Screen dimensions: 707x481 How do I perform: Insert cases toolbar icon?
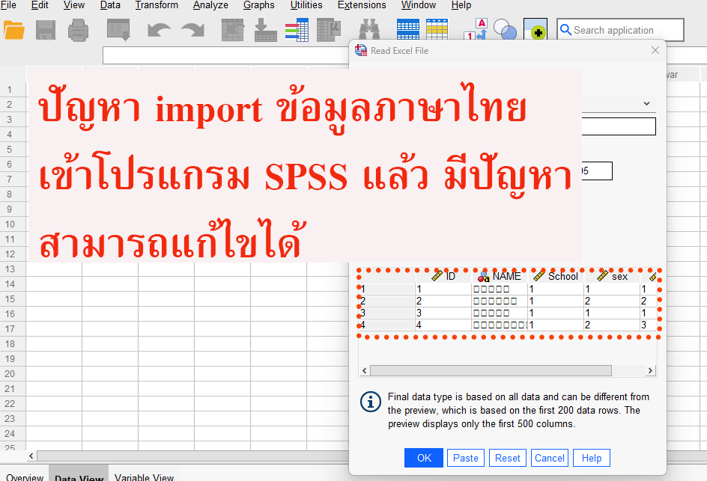(407, 30)
